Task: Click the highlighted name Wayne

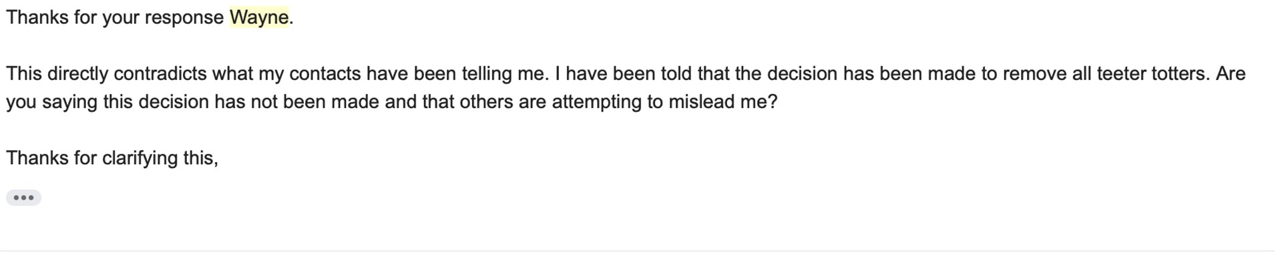Action: pyautogui.click(x=259, y=17)
